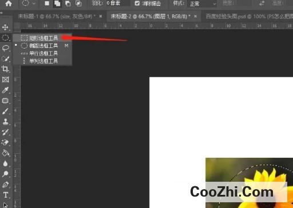Select the History Brush tool
Image resolution: width=293 pixels, height=208 pixels.
pyautogui.click(x=5, y=132)
